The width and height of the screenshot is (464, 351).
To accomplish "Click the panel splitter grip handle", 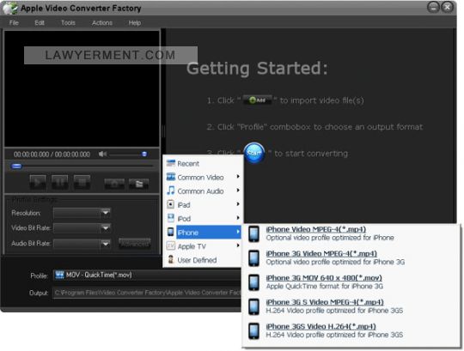I will pyautogui.click(x=162, y=131).
